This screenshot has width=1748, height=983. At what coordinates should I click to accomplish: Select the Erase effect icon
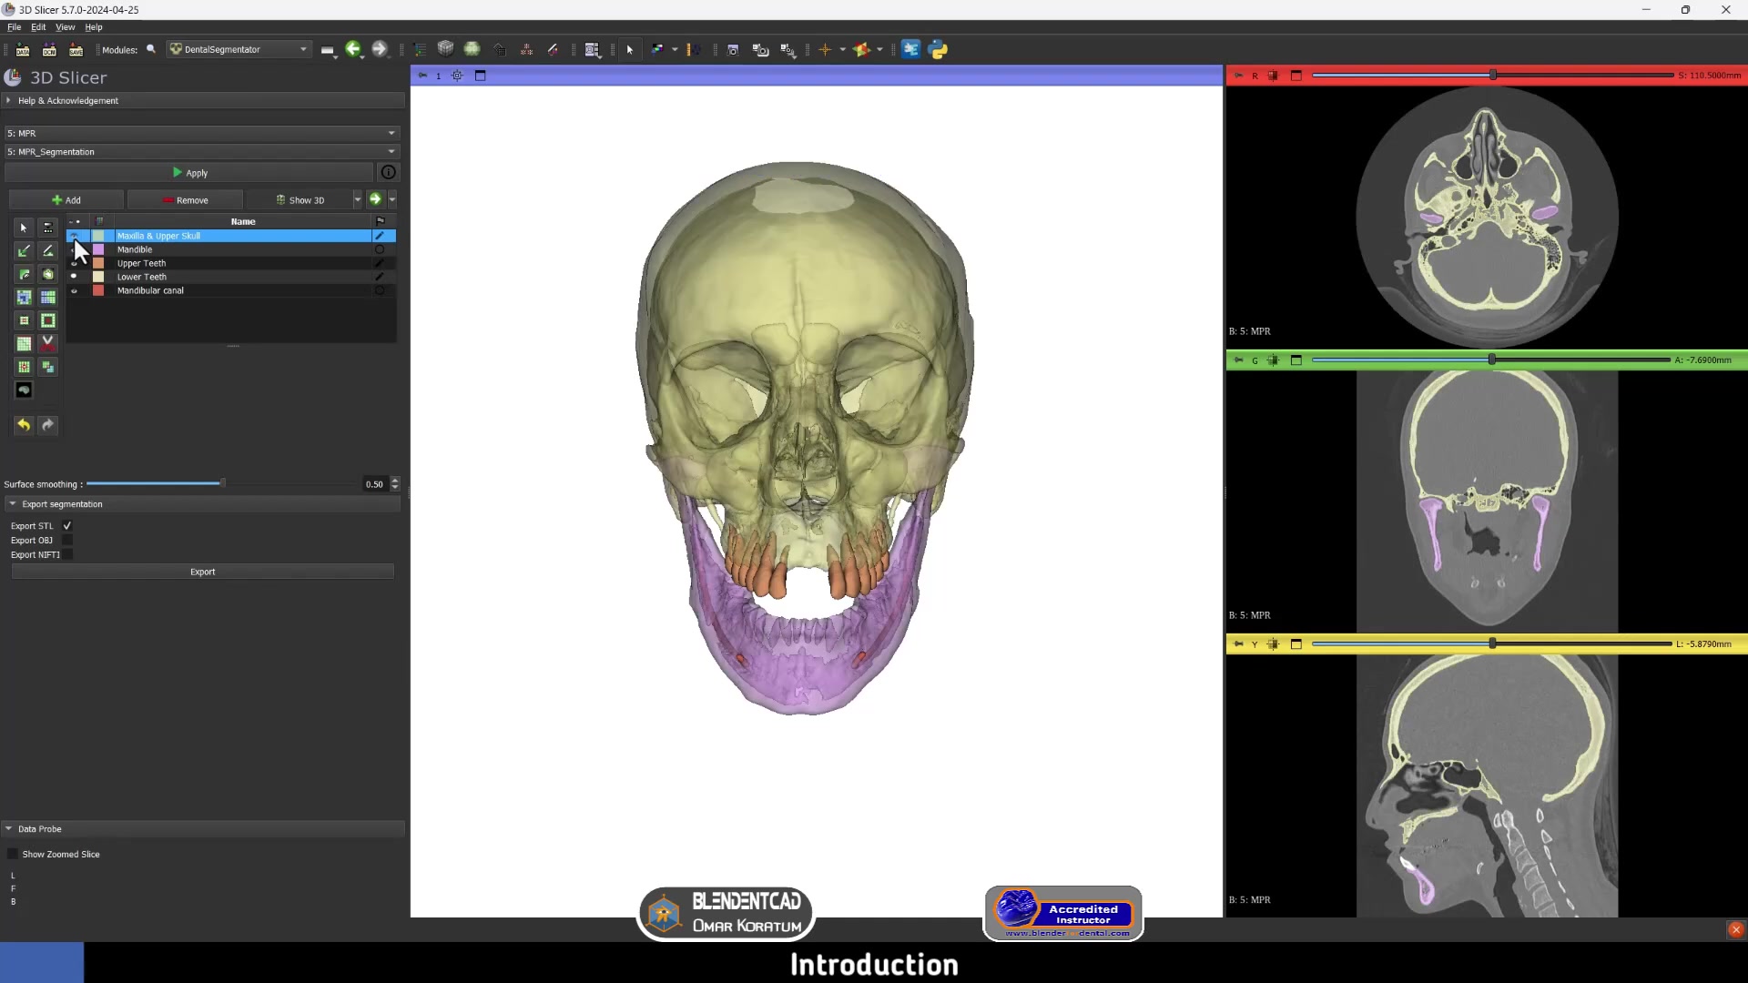24,274
